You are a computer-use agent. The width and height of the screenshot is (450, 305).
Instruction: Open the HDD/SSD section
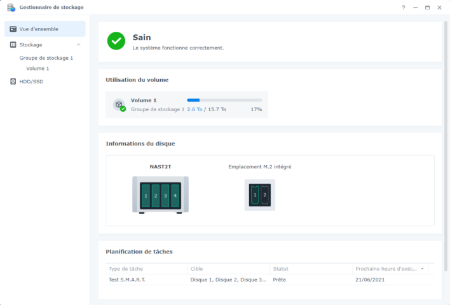[31, 81]
